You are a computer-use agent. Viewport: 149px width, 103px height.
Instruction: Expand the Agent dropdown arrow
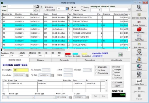click(34, 10)
